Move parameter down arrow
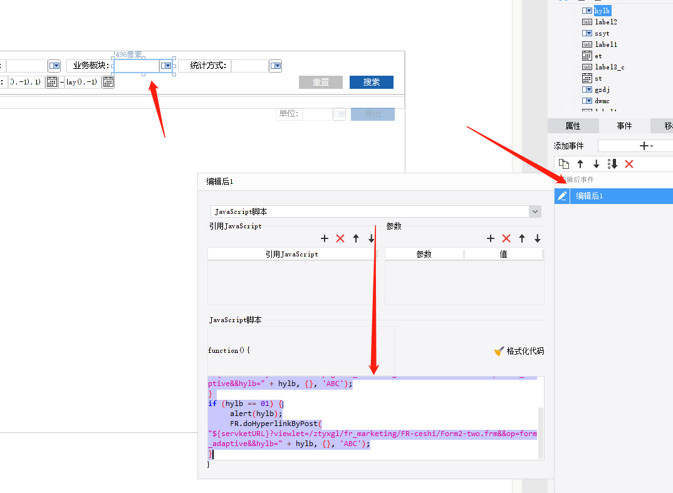Image resolution: width=673 pixels, height=493 pixels. [x=538, y=238]
